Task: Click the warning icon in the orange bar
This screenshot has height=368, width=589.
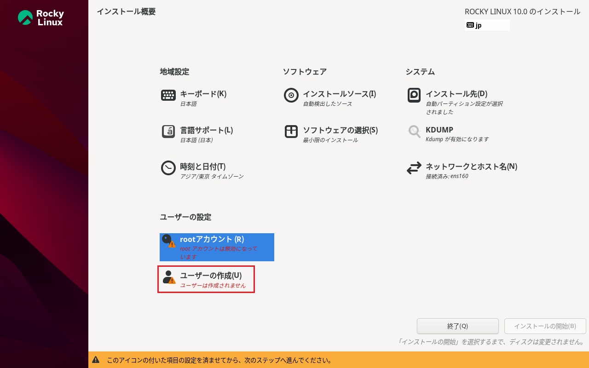Action: [x=96, y=360]
